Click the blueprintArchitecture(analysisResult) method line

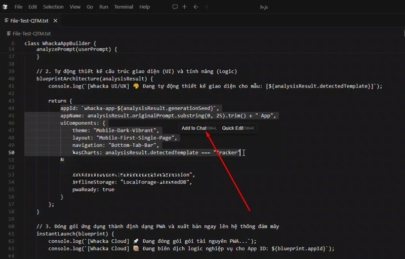click(95, 79)
